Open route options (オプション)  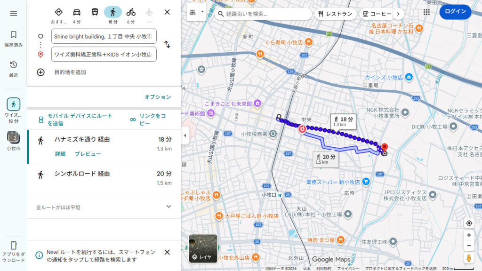coord(158,97)
